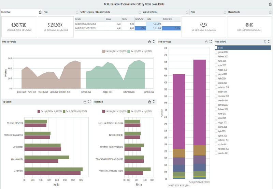Viewport: 273px width, 189px height.
Task: Clear the Mese (Solare) filter icon
Action: (264, 42)
